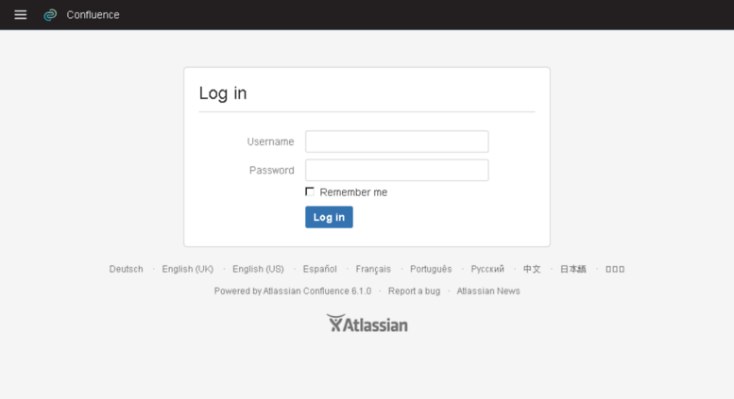Open the Atlassian Confluence 6.1.0 link
Screen dimensions: 734x399
[316, 291]
